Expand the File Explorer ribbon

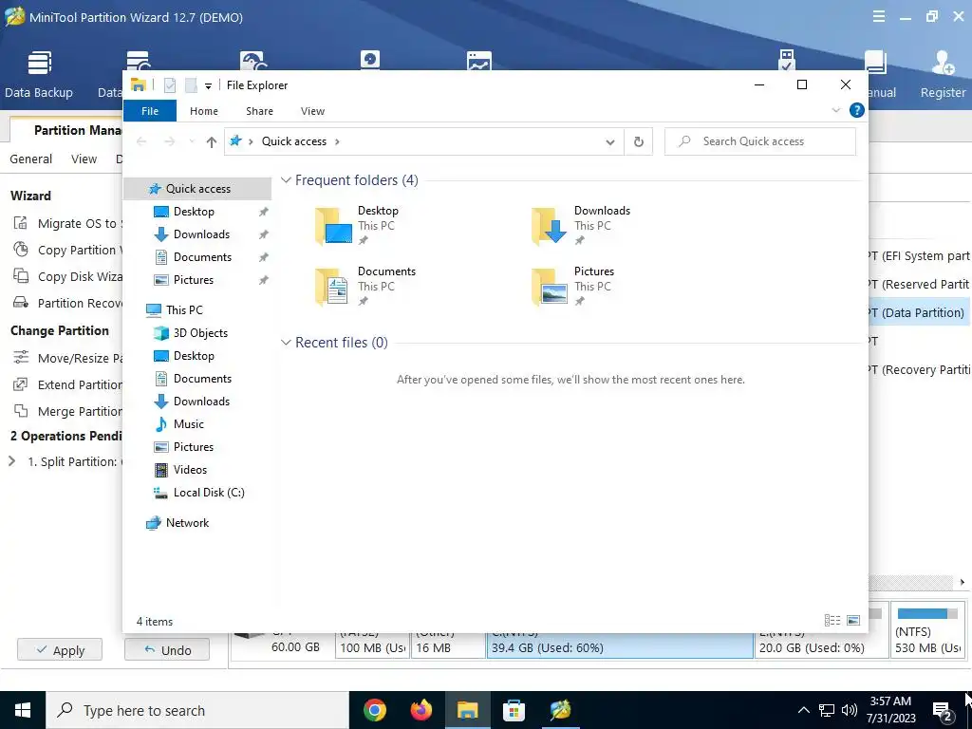coord(835,110)
